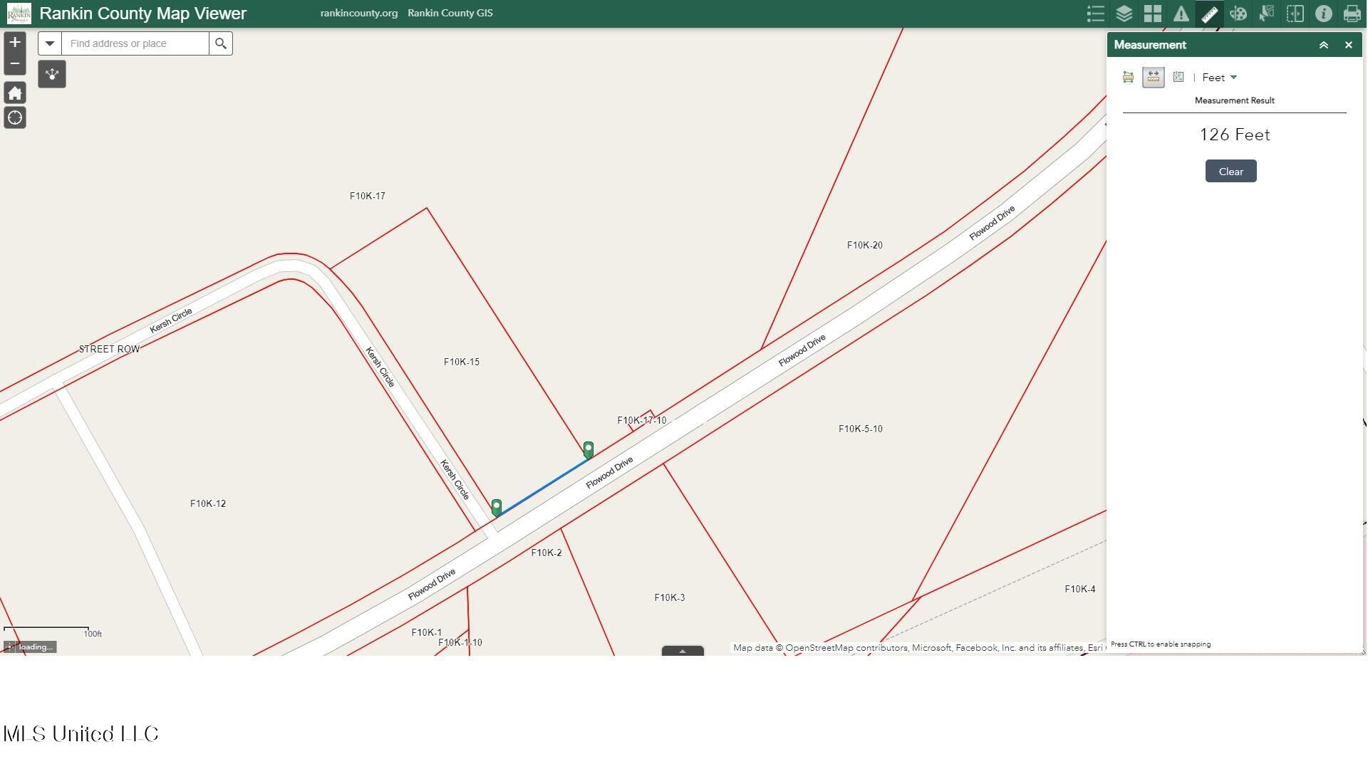This screenshot has width=1368, height=769.
Task: Collapse the Measurement panel
Action: pyautogui.click(x=1323, y=45)
